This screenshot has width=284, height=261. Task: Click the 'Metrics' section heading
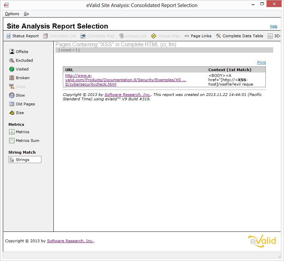(16, 124)
